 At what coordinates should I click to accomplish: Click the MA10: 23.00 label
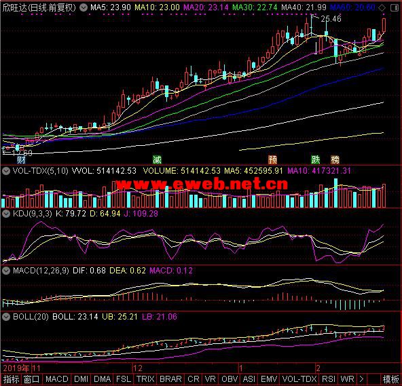(157, 7)
